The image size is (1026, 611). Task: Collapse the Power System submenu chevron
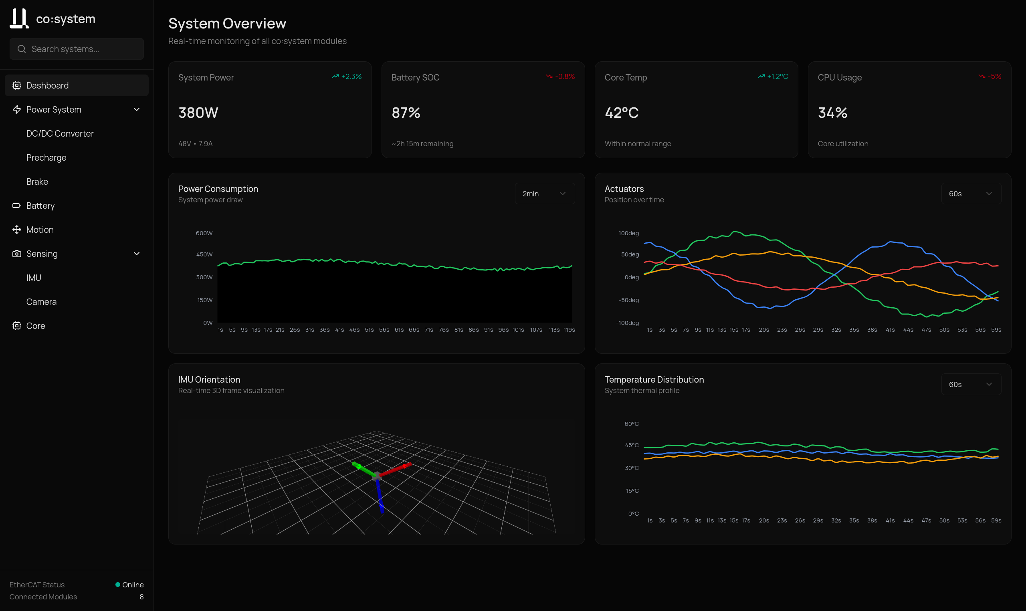137,109
